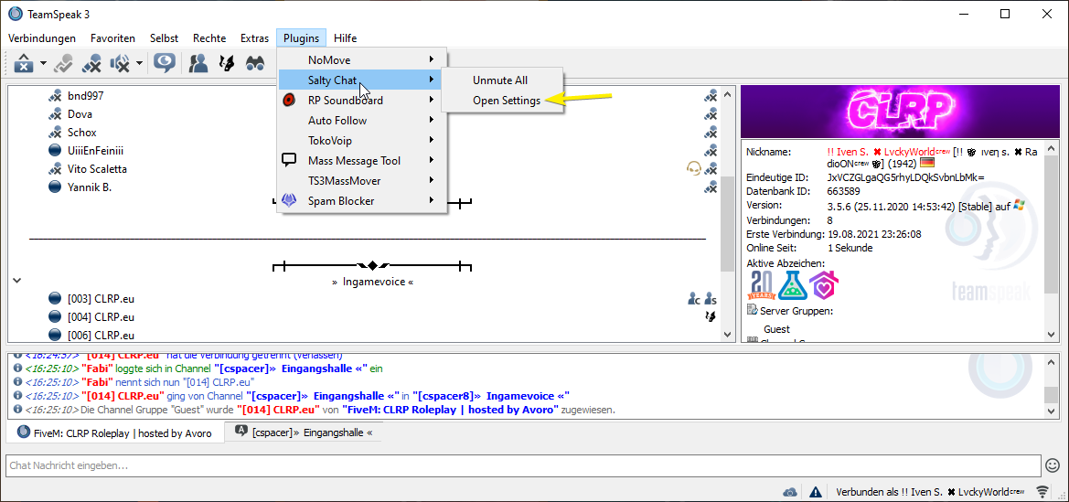Toggle speaker mute in toolbar
The width and height of the screenshot is (1069, 502).
click(120, 63)
